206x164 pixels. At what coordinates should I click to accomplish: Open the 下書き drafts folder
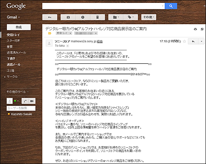(x=11, y=59)
